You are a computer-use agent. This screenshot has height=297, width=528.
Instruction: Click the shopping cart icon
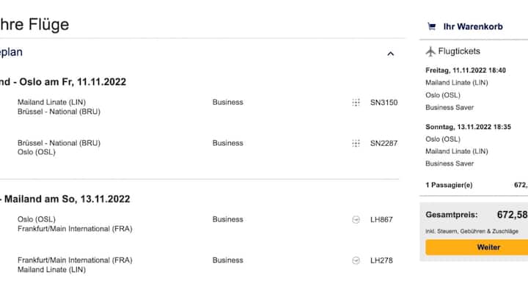coord(431,26)
